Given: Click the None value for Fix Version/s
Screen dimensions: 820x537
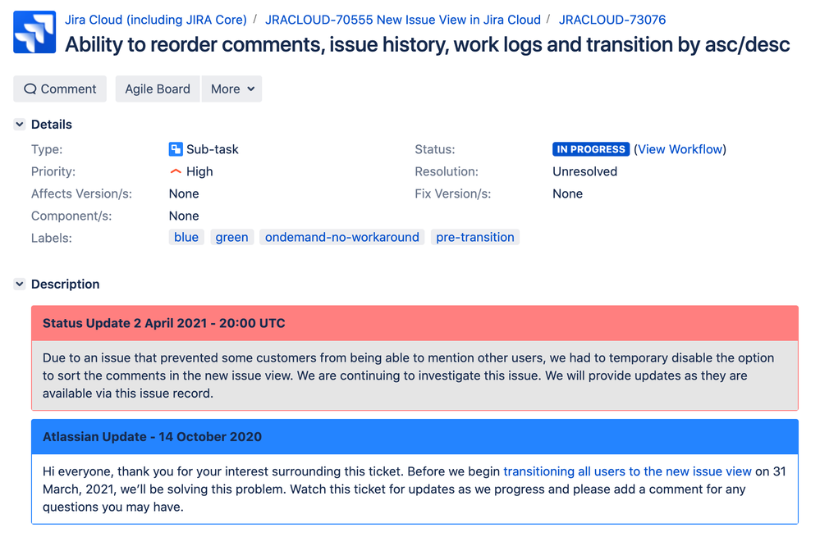Looking at the screenshot, I should [567, 193].
